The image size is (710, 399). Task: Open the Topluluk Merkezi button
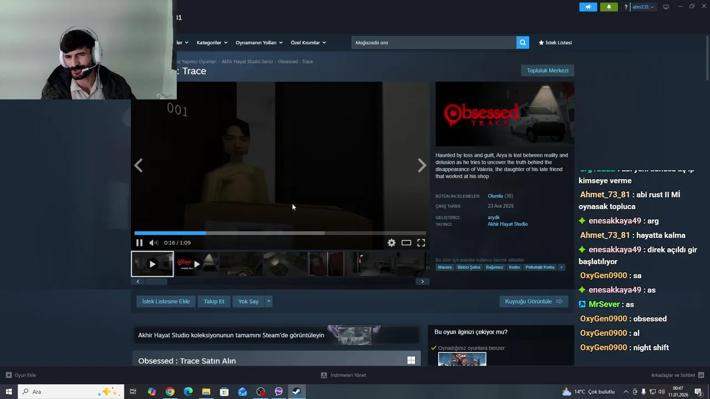(x=547, y=70)
